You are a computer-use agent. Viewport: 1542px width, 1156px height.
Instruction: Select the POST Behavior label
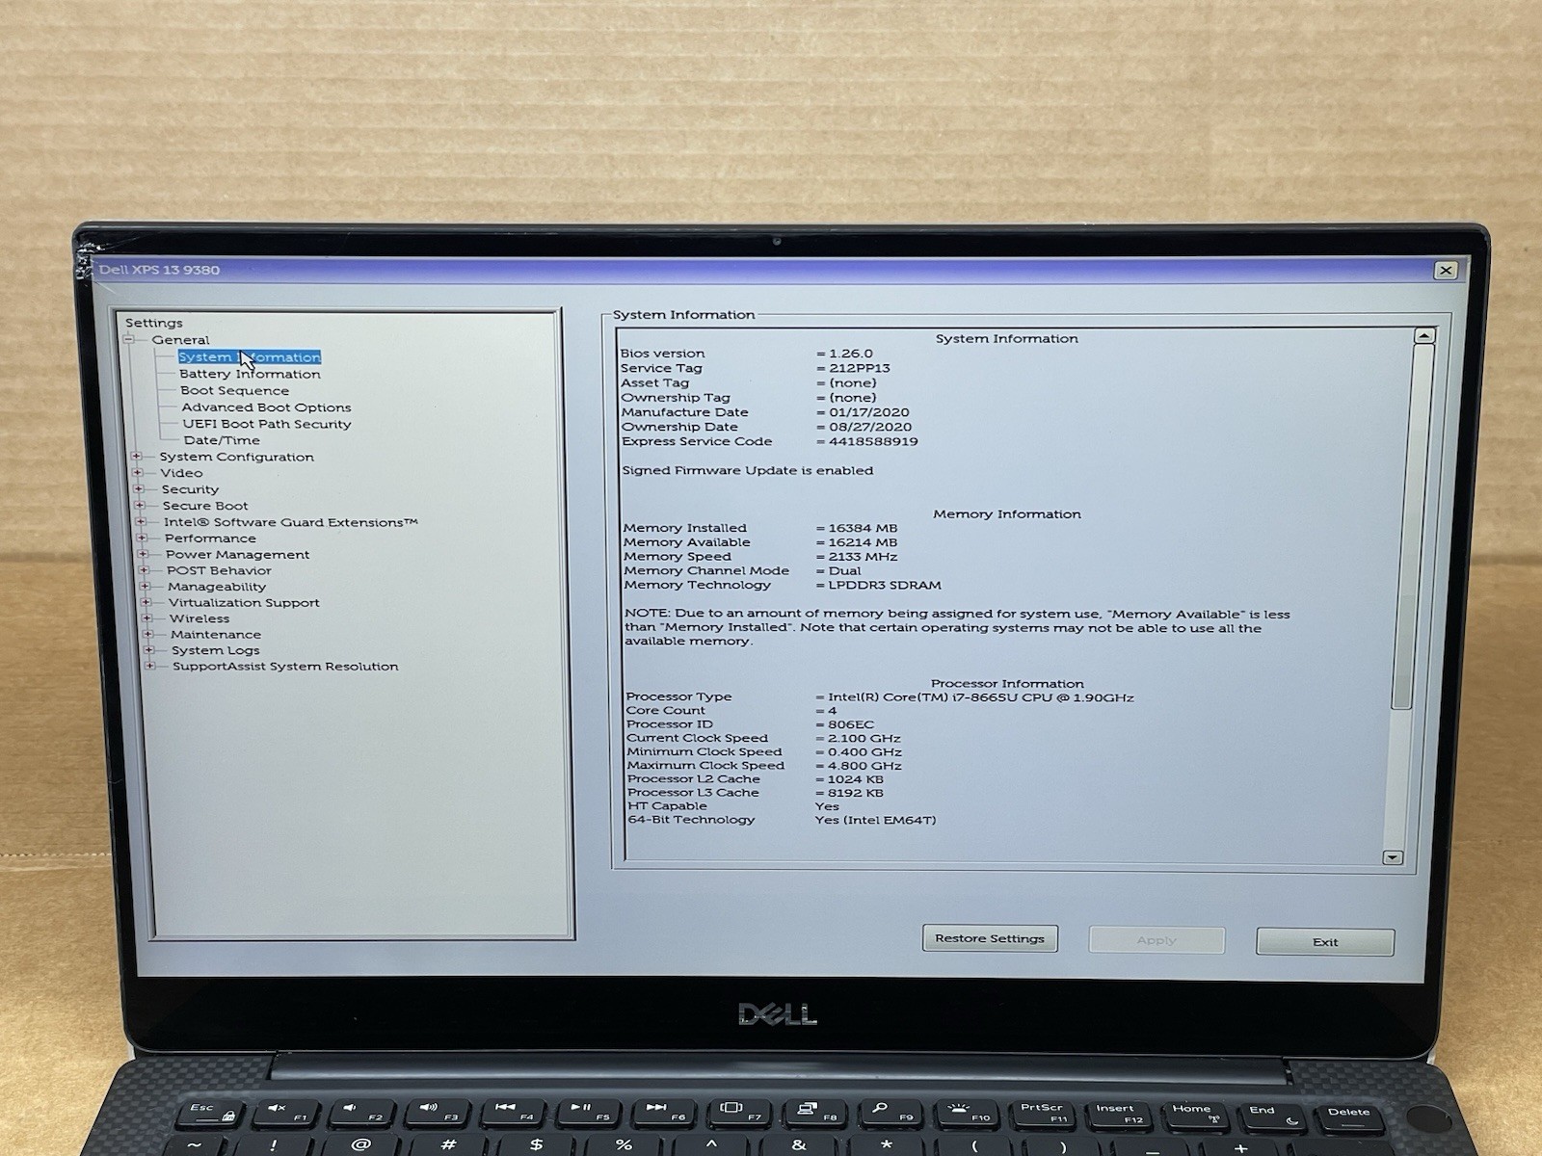click(219, 570)
